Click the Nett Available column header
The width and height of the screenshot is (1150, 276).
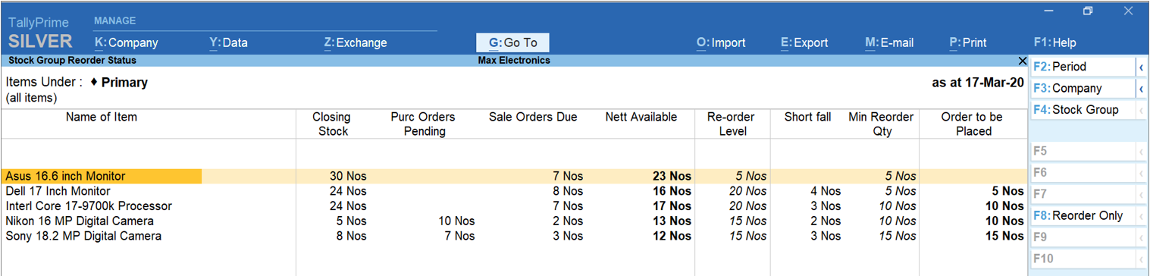click(x=641, y=117)
